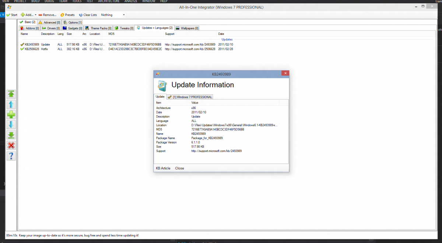Move selected item down with blue arrow
The width and height of the screenshot is (442, 243).
tap(11, 125)
